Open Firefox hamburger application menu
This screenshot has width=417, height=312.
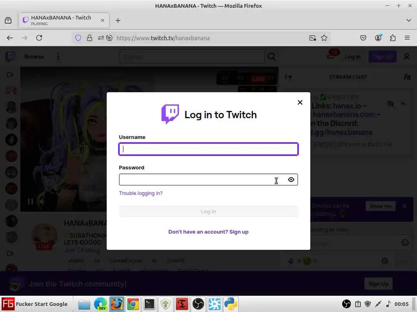coord(407,38)
